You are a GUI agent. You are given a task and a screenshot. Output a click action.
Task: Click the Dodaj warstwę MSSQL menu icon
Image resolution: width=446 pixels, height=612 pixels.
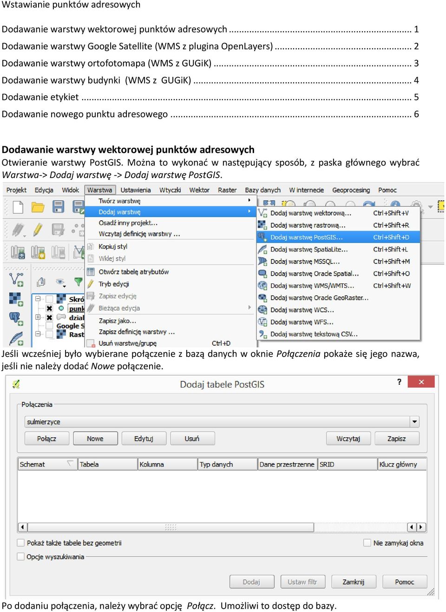click(x=262, y=262)
